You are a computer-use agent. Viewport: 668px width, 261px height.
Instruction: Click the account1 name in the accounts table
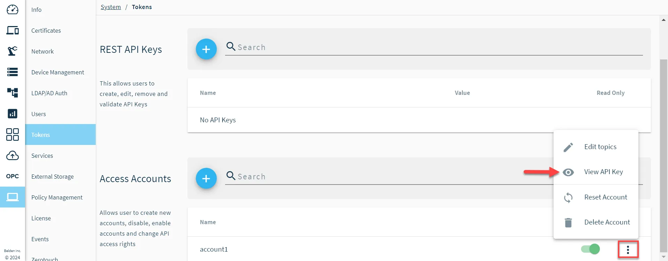(x=214, y=249)
